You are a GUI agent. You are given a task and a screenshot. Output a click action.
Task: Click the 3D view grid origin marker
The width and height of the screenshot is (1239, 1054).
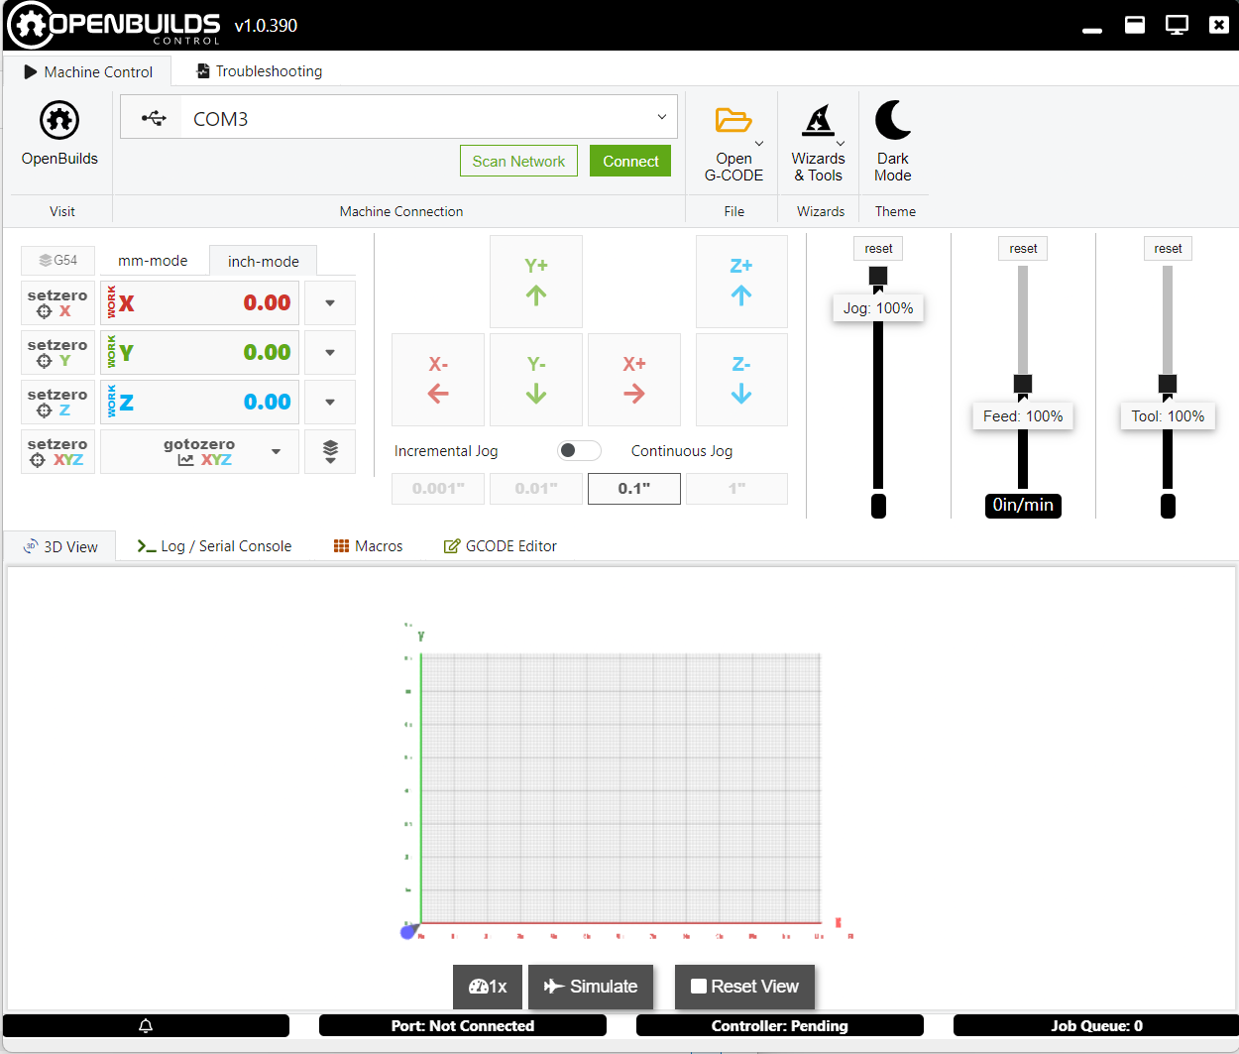(408, 931)
